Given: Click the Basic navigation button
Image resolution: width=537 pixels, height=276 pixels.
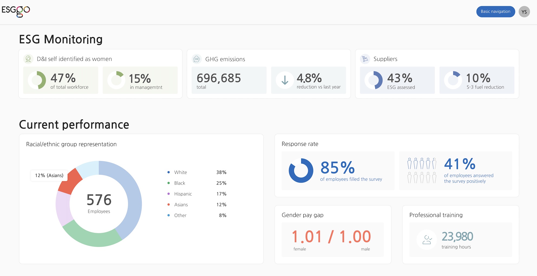Looking at the screenshot, I should coord(495,12).
